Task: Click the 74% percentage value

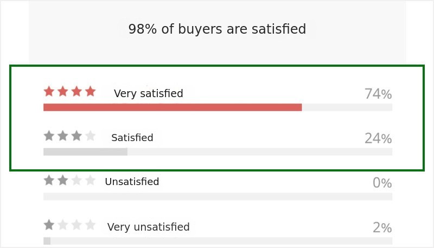Action: 378,94
